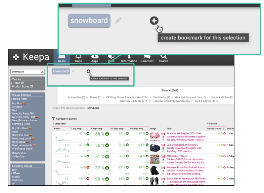Screen dimensions: 264x193
Task: Choose New, Prime exclusive deal type
Action: click(24, 120)
